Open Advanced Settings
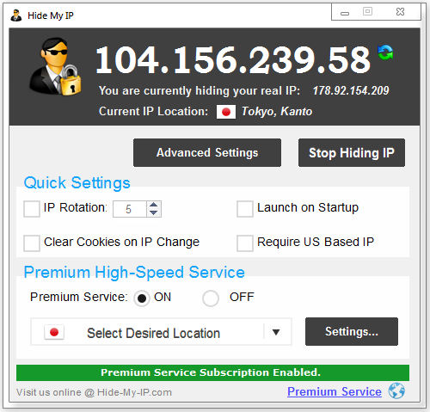The height and width of the screenshot is (412, 430). tap(207, 152)
